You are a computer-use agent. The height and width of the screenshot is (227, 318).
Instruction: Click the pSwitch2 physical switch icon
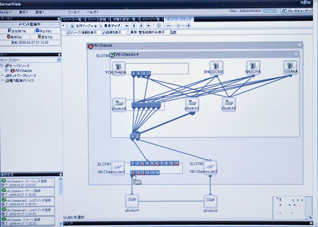(x=210, y=201)
